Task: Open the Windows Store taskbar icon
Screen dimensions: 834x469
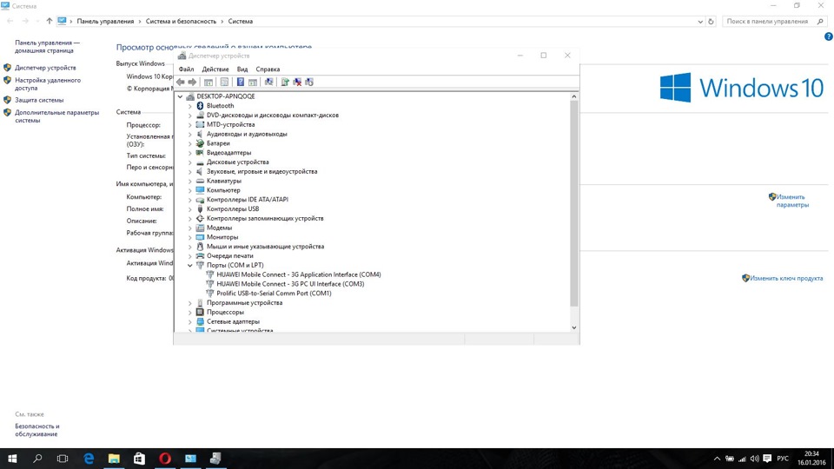Action: (139, 458)
